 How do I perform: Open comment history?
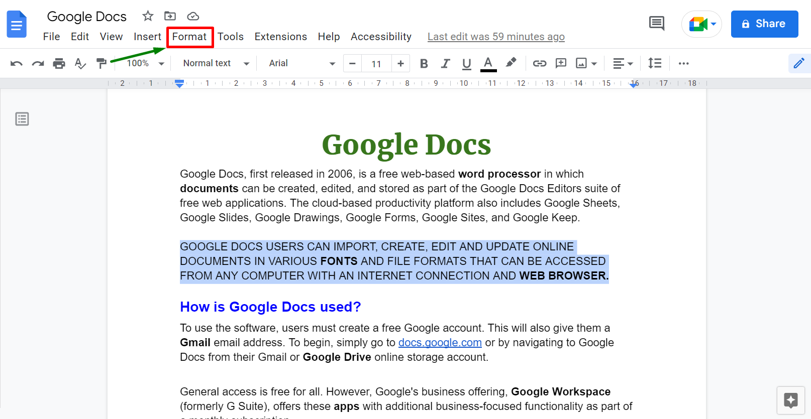(x=657, y=24)
